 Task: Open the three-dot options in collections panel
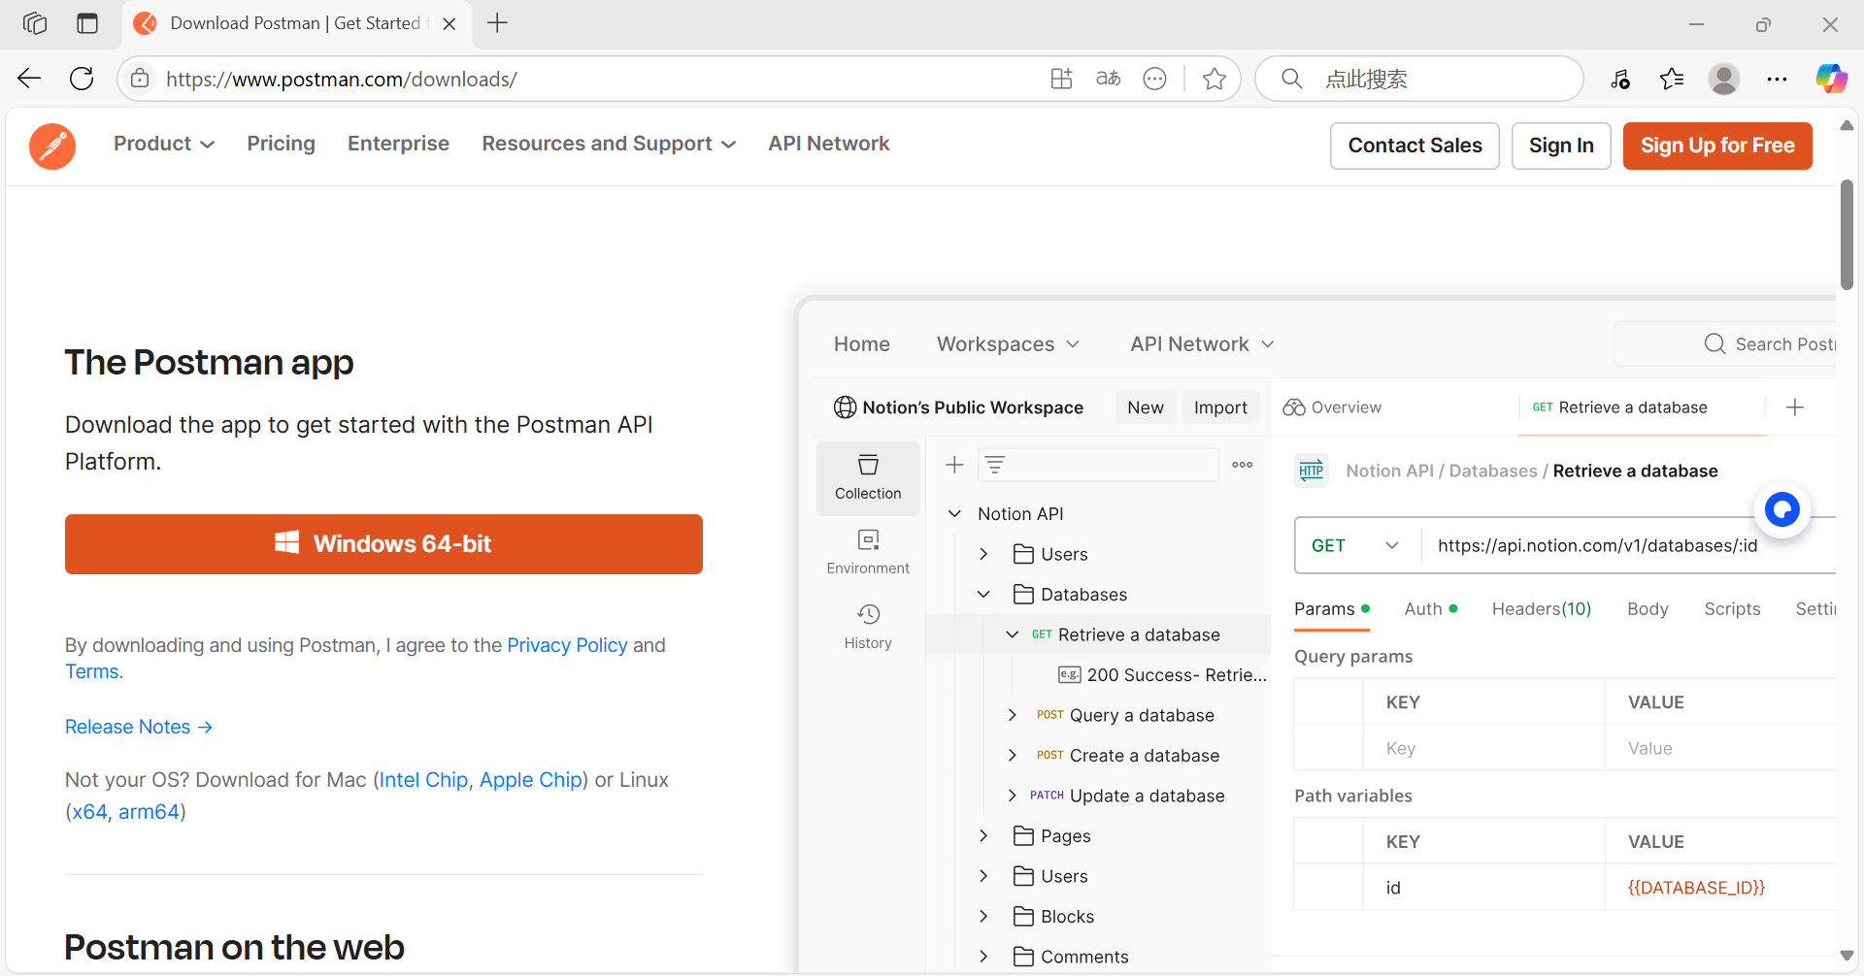pyautogui.click(x=1243, y=465)
